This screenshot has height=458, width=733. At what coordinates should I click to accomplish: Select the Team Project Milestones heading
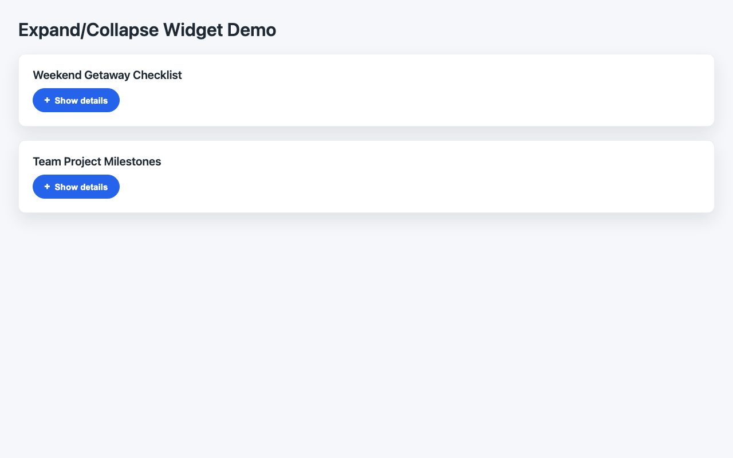click(97, 161)
